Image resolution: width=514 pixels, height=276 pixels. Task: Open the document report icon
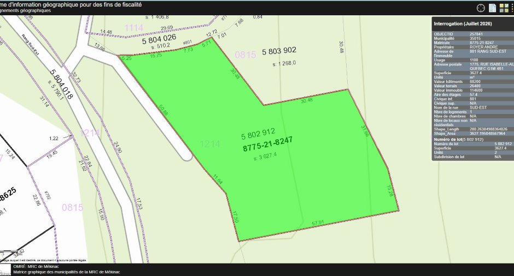coord(492,8)
